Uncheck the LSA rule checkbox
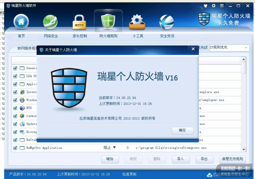Viewport: 255px width, 179px height. [x=15, y=76]
